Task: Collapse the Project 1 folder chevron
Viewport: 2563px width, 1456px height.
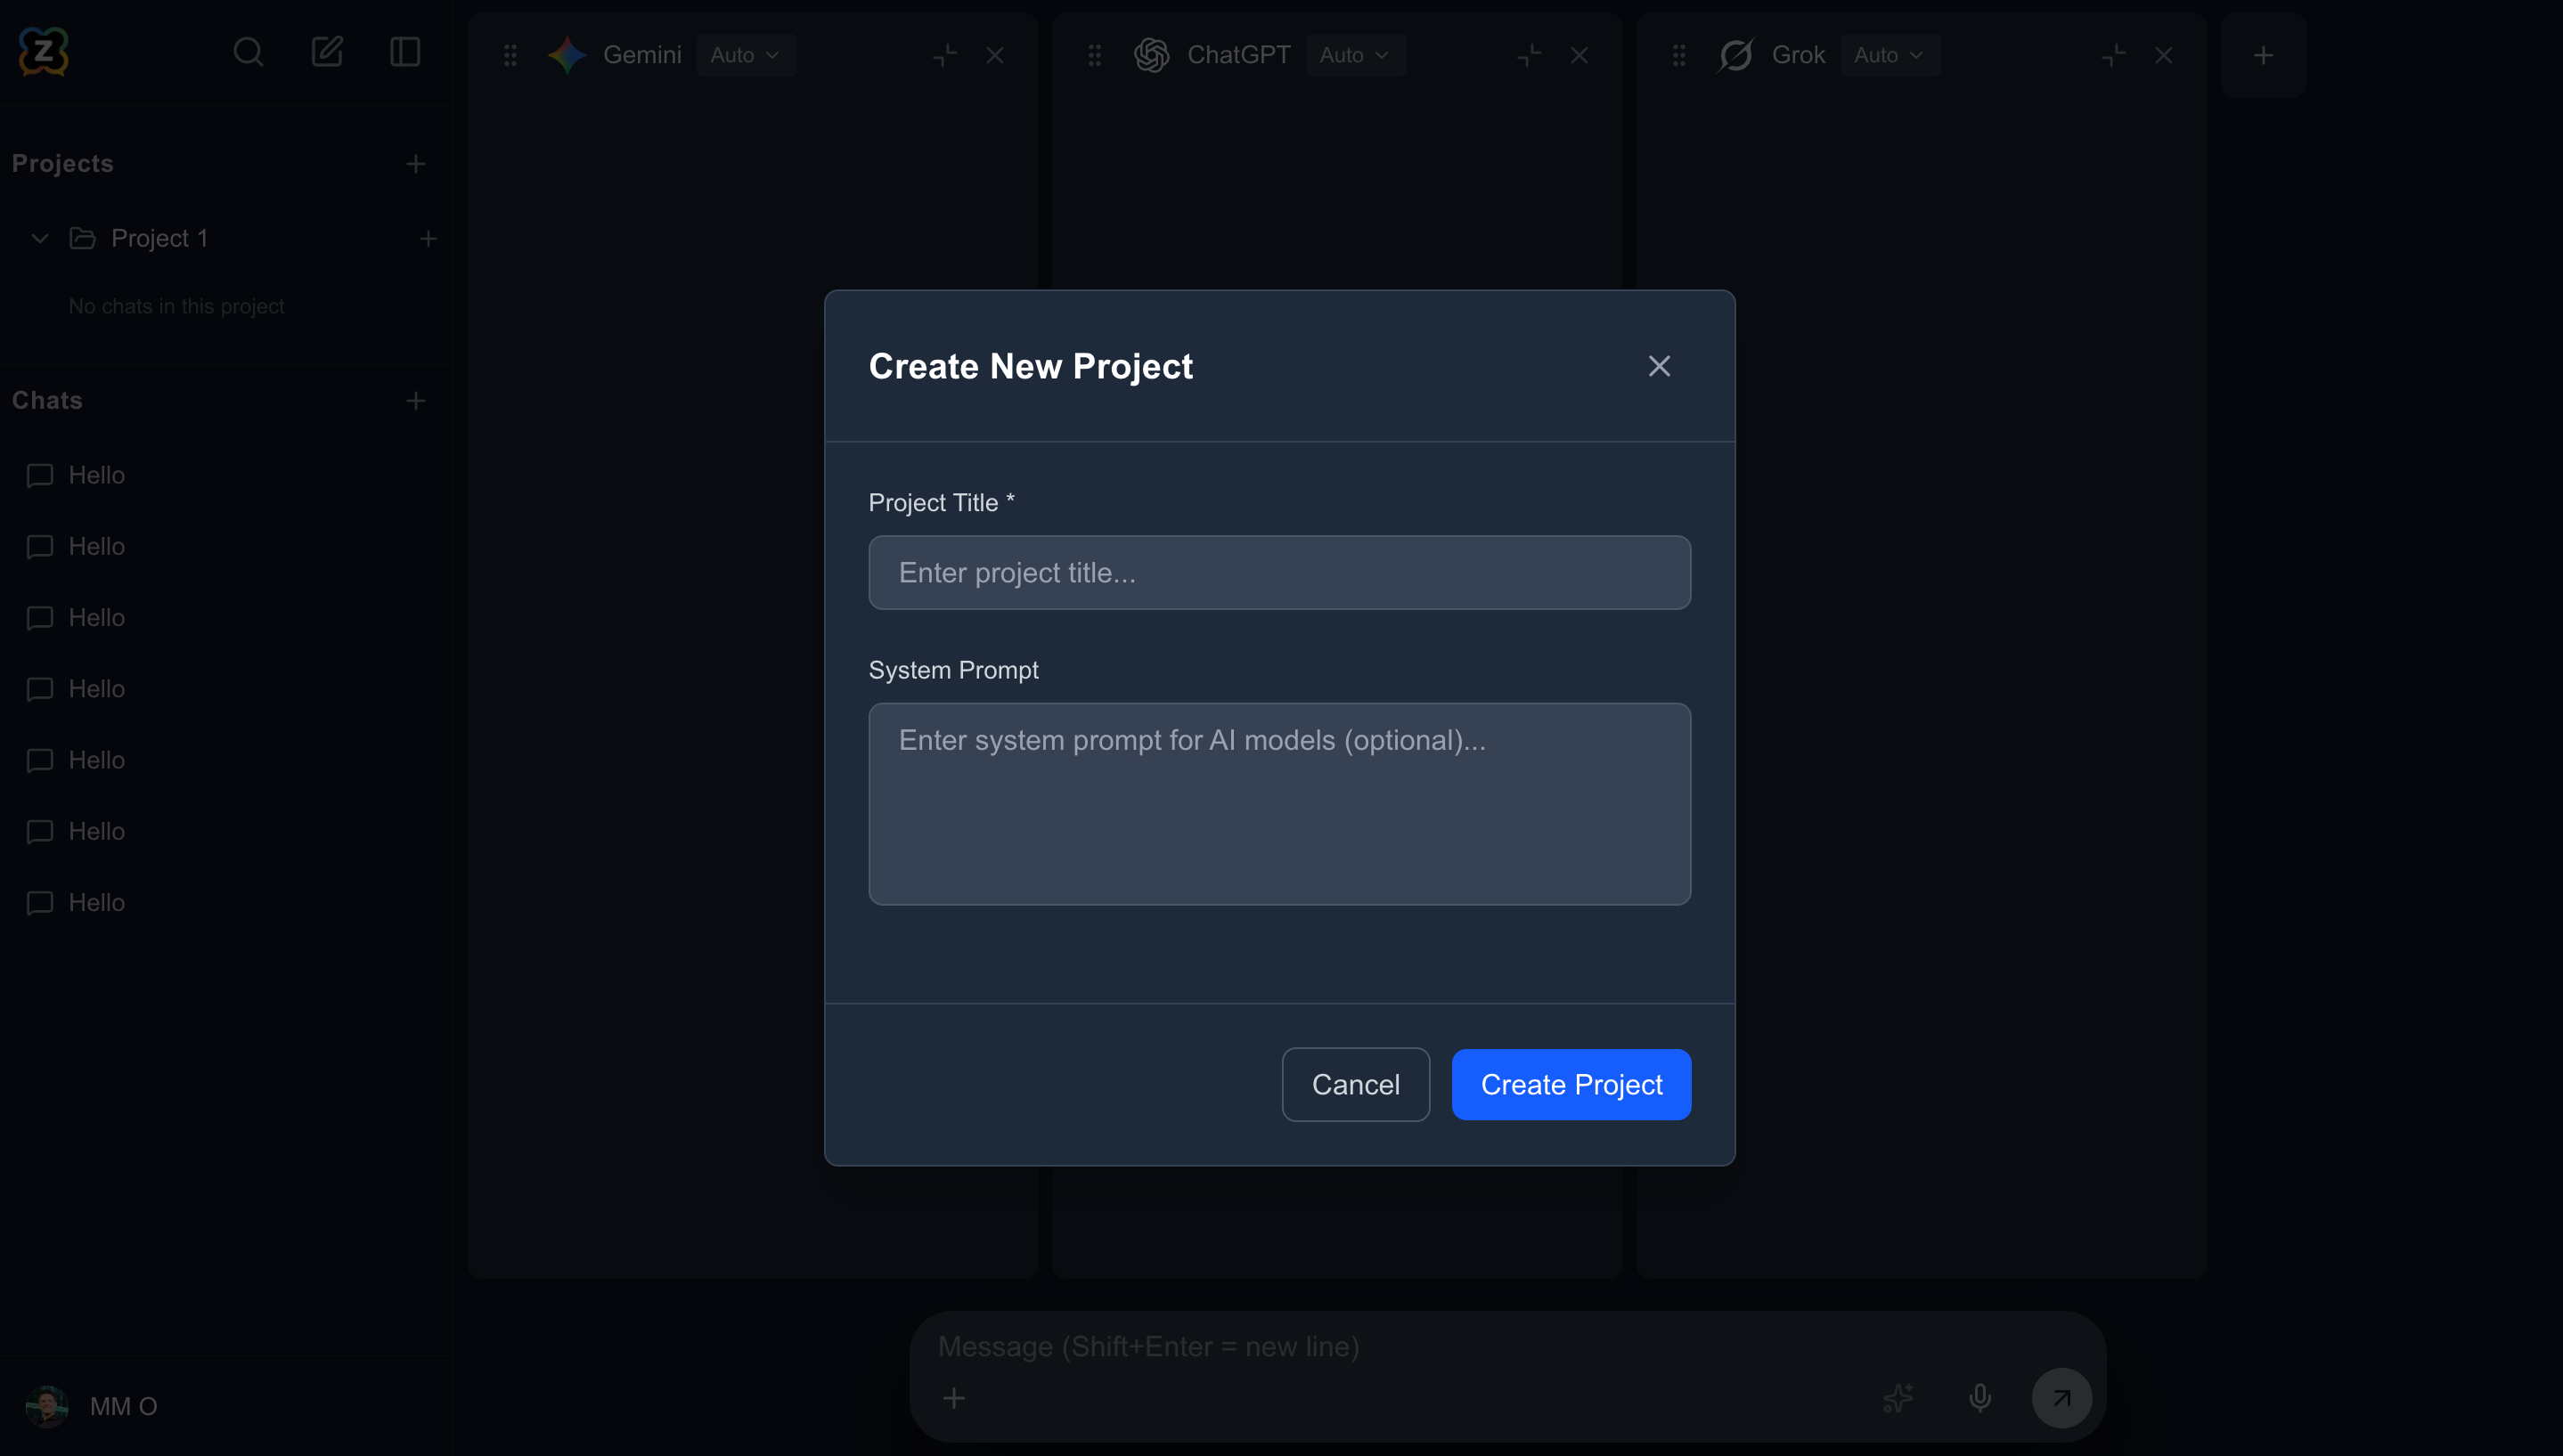Action: pyautogui.click(x=40, y=239)
